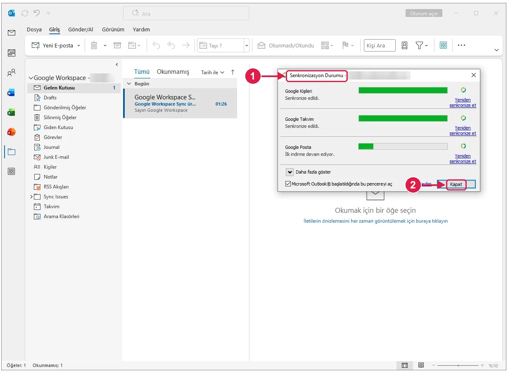
Task: Click Oturum açın button in title bar
Action: [x=424, y=14]
